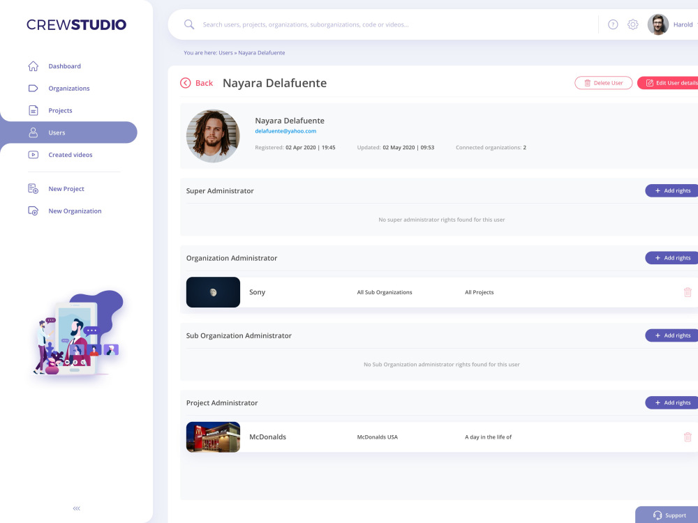Click 'All Sub Organizations' text
698x523 pixels.
tap(385, 292)
